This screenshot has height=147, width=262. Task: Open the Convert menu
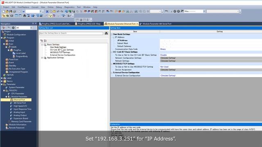click(x=35, y=7)
